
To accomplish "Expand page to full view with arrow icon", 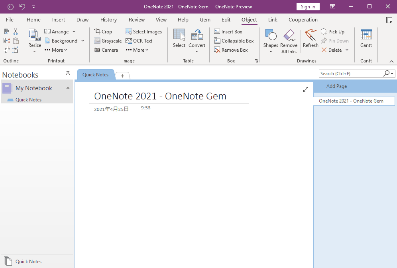I will tap(306, 89).
